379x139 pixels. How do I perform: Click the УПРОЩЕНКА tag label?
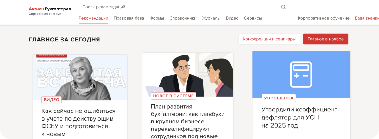pos(279,98)
